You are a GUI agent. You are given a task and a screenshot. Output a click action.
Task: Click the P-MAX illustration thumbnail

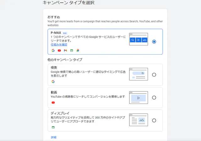[139, 39]
